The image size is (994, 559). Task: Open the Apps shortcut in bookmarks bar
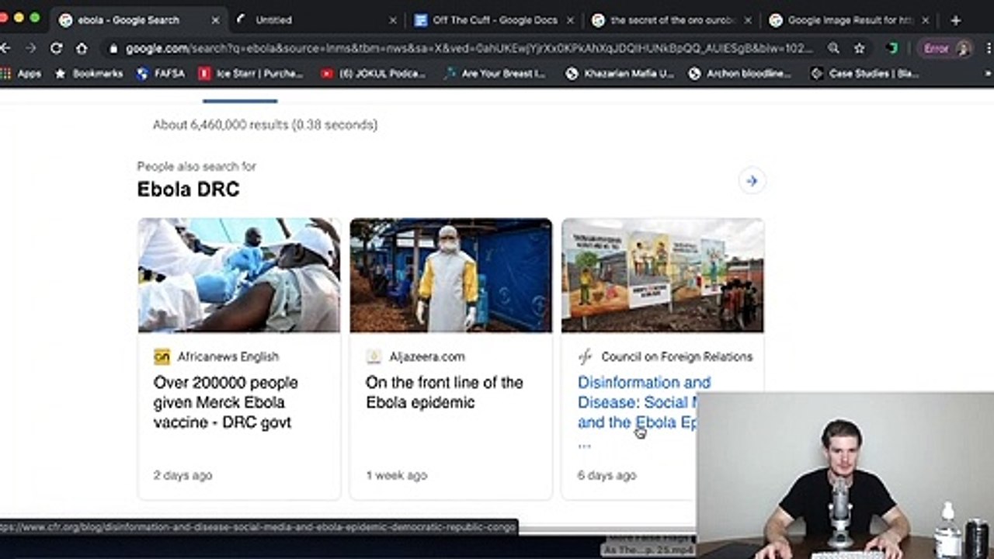[x=21, y=74]
